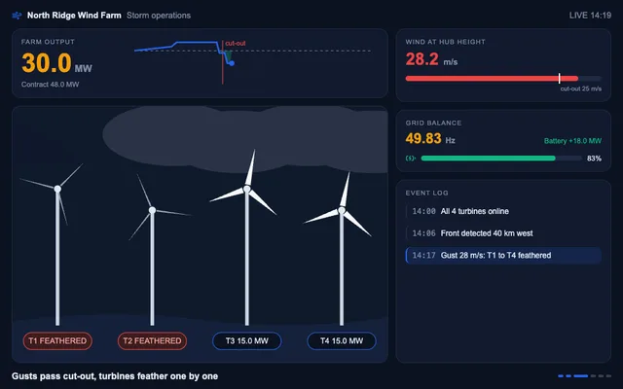Click the wind speed bar cut-out tick
This screenshot has width=623, height=389.
tap(560, 78)
